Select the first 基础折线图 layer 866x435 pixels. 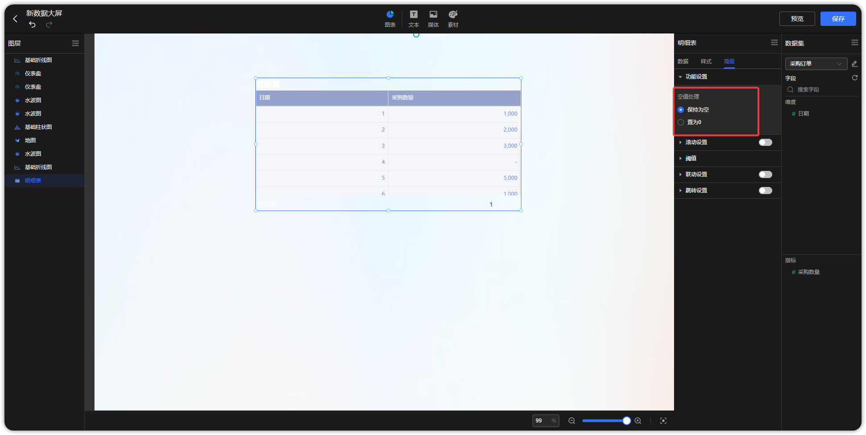point(45,60)
